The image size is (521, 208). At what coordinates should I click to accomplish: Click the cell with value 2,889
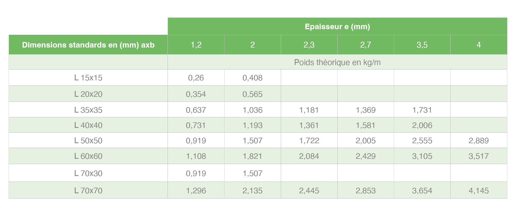[x=479, y=140]
